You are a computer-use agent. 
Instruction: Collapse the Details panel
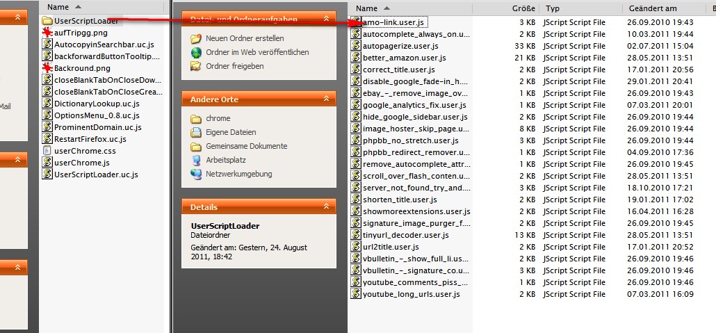tap(327, 206)
